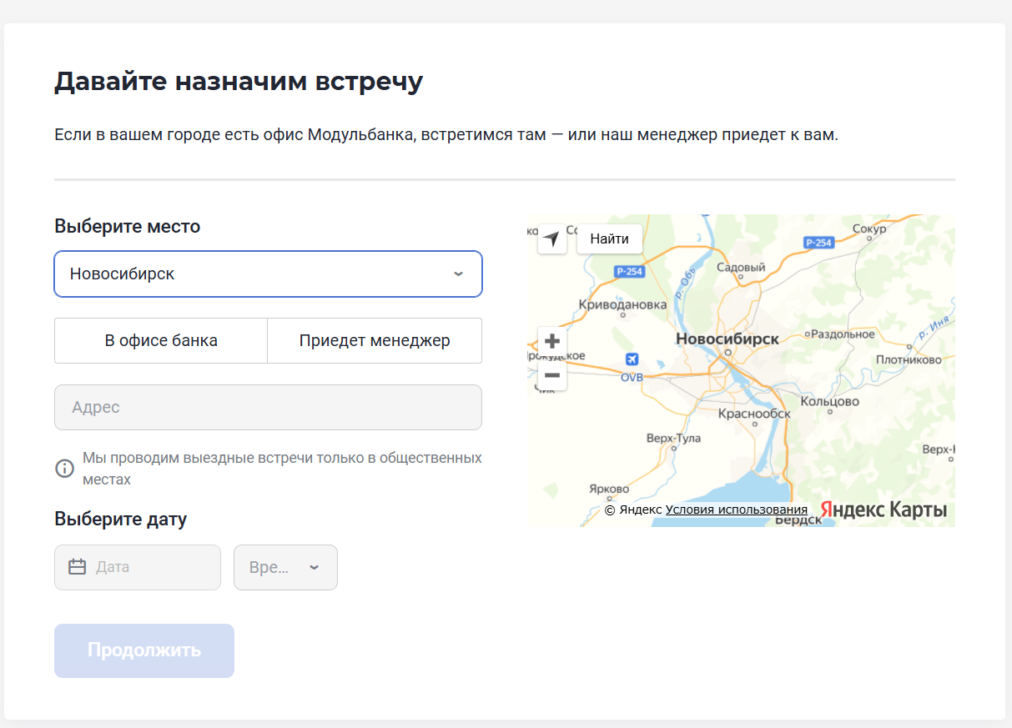This screenshot has height=728, width=1012.
Task: Click Кольцово town on the map
Action: click(x=829, y=401)
